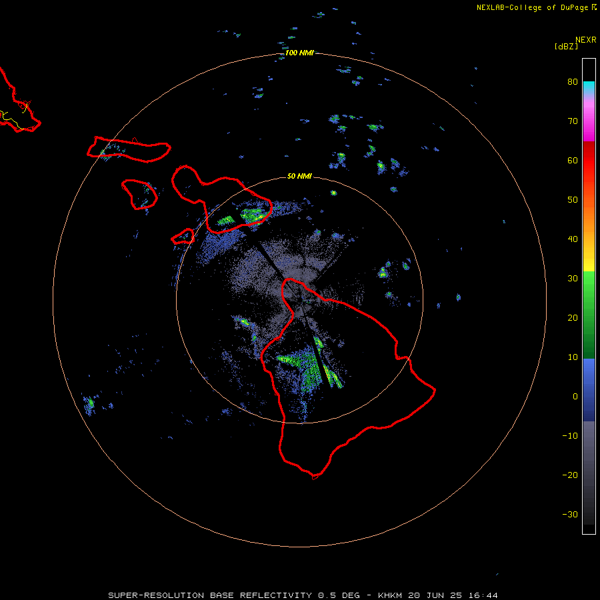Viewport: 600px width, 600px height.
Task: Click the 60 dBZ scale value
Action: (x=573, y=160)
